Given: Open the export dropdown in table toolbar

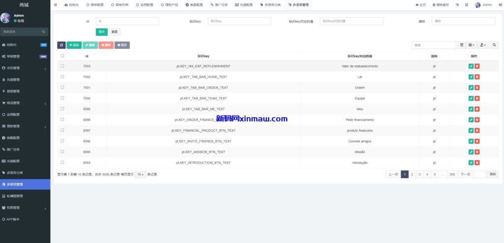Looking at the screenshot, I should [x=483, y=45].
